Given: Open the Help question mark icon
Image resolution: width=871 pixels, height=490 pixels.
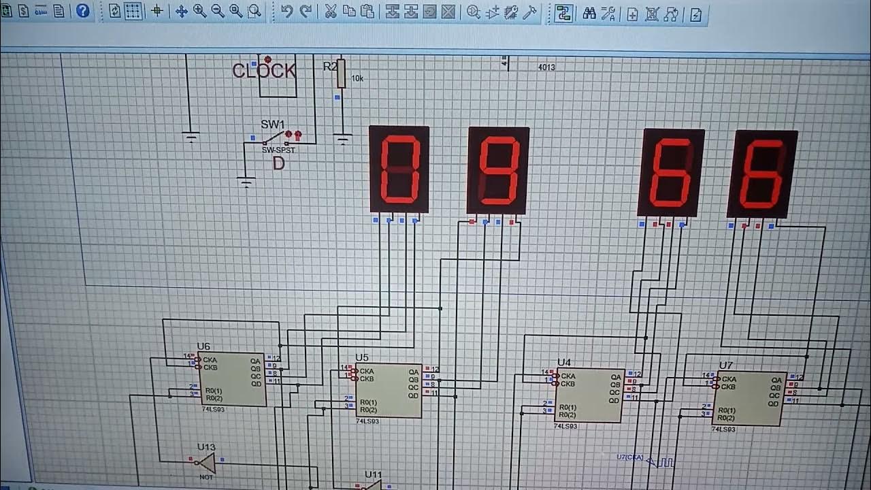Looking at the screenshot, I should click(x=82, y=11).
